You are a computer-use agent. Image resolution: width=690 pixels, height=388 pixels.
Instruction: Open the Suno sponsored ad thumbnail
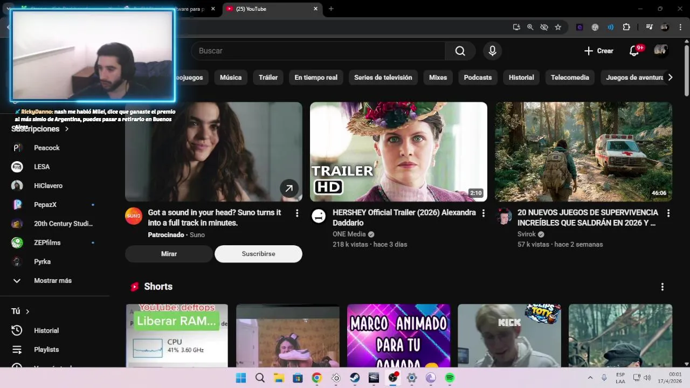point(213,151)
